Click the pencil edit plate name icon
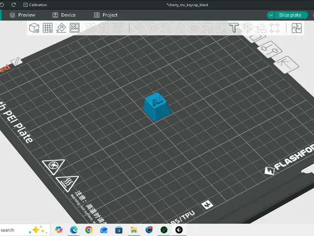This screenshot has height=236, width=314. pos(16,61)
